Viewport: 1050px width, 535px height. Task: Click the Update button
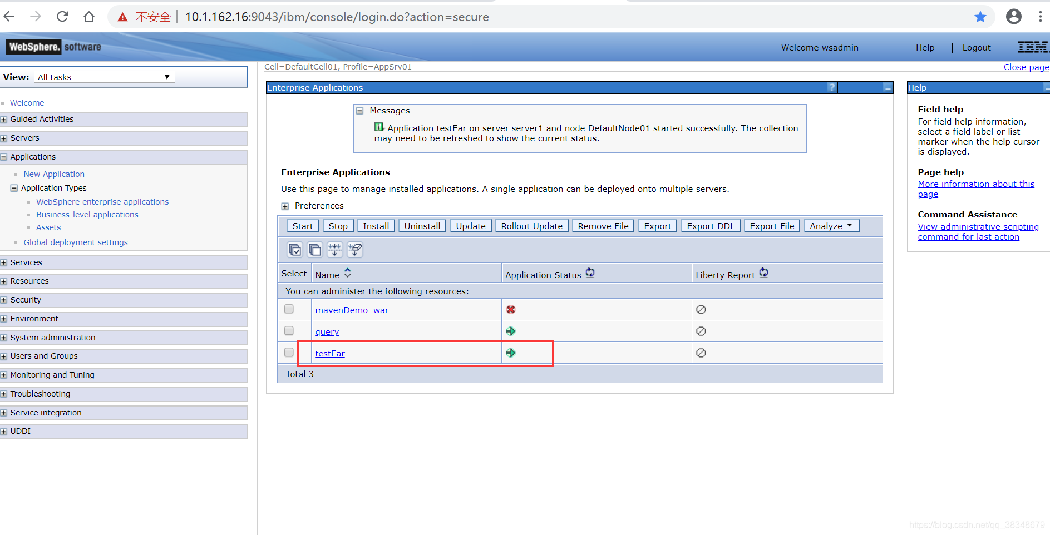pos(471,226)
